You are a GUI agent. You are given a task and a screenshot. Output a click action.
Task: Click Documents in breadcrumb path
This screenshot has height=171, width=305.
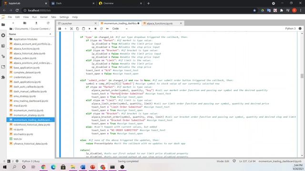pyautogui.click(x=21, y=28)
